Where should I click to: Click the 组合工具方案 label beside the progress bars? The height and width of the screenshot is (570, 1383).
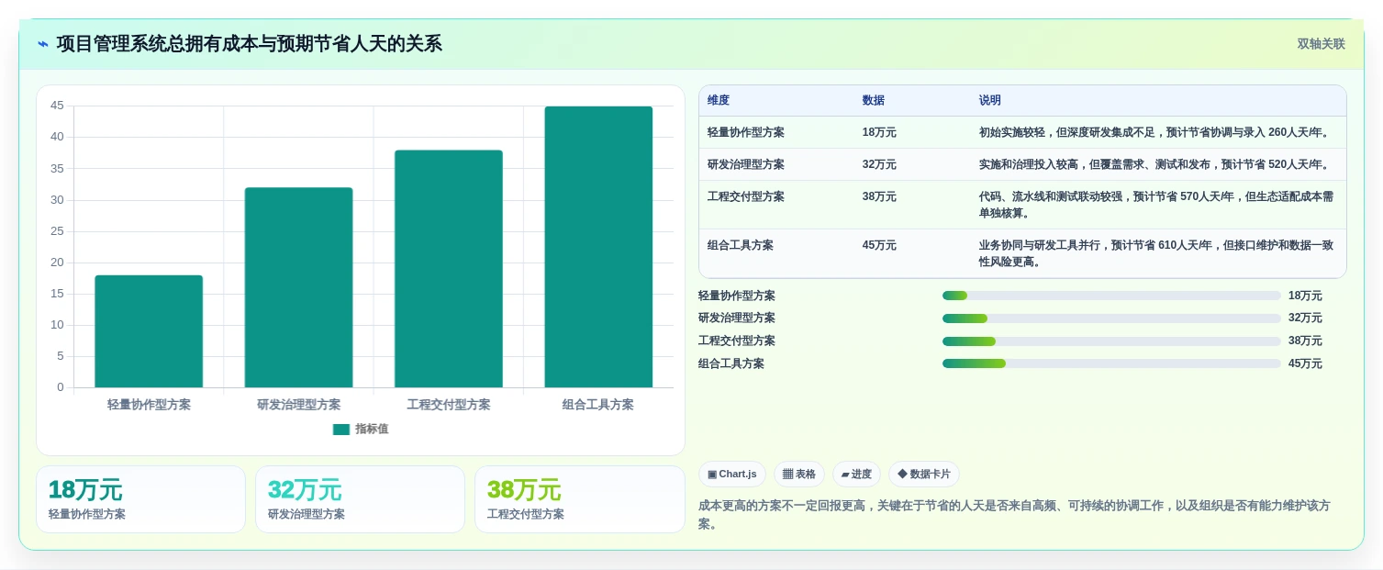(731, 363)
